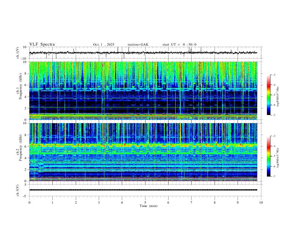Click the "Time (min)" x-axis label
294x227 pixels.
click(x=148, y=206)
